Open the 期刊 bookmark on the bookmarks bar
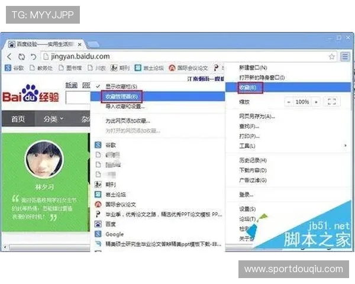 [120, 67]
